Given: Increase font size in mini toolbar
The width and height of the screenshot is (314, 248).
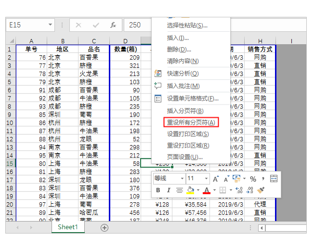Looking at the screenshot, I should (x=216, y=179).
